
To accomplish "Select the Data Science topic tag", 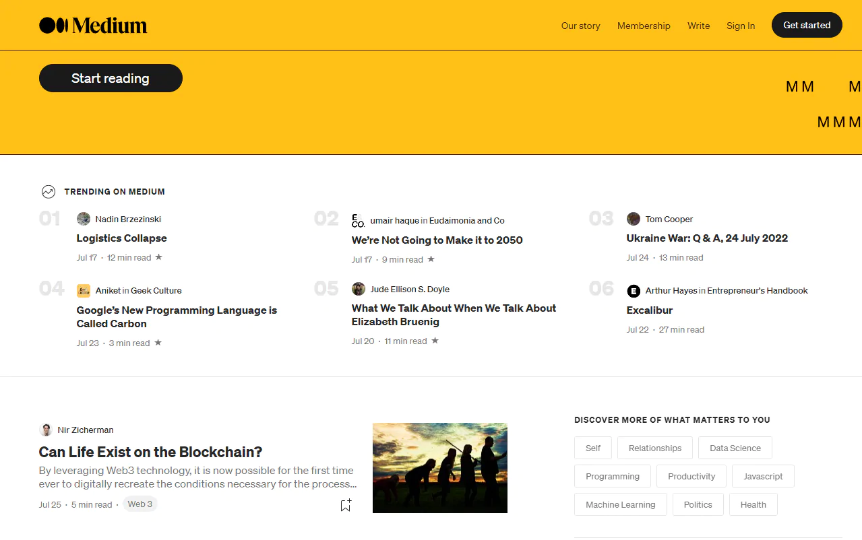I will click(x=735, y=448).
